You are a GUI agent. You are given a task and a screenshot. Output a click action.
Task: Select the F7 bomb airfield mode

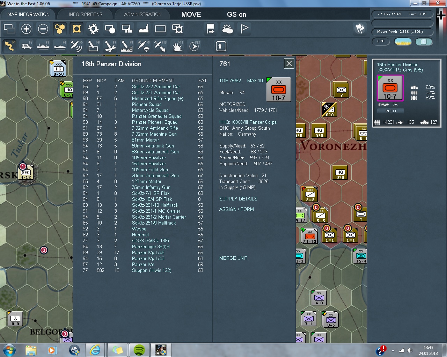[x=110, y=46]
